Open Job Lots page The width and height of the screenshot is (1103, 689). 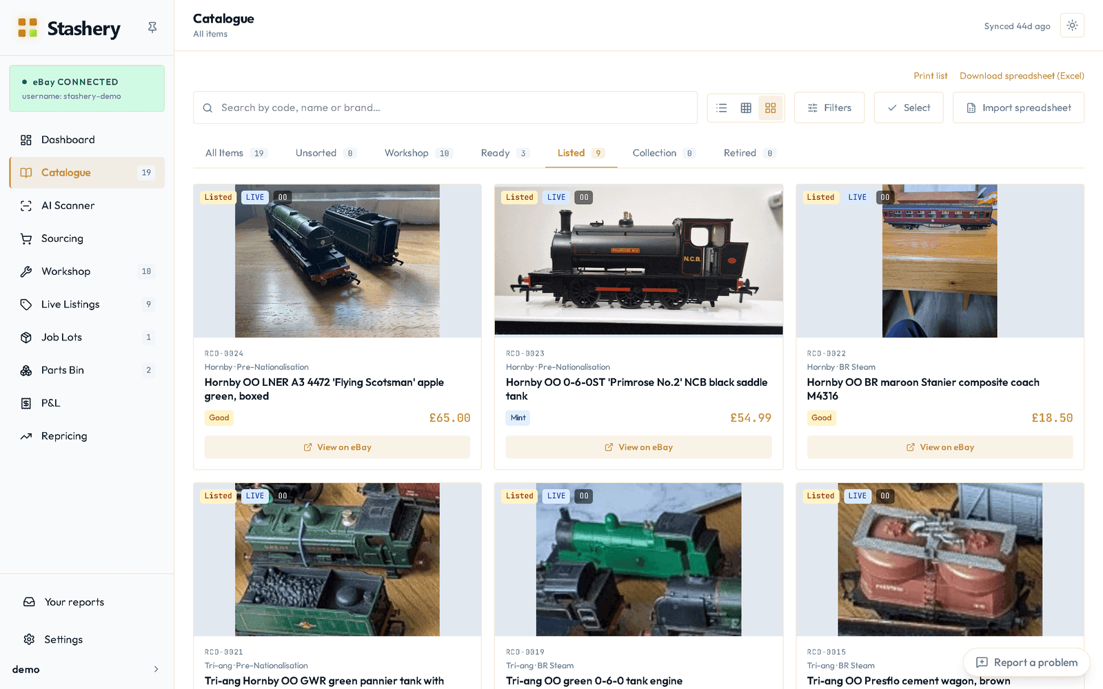tap(87, 337)
